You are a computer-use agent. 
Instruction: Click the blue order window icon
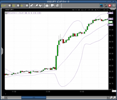101,6
